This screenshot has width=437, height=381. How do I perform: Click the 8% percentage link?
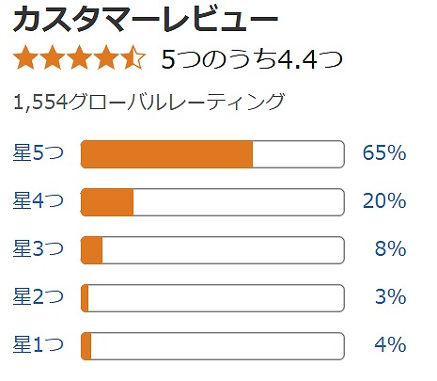pyautogui.click(x=390, y=249)
